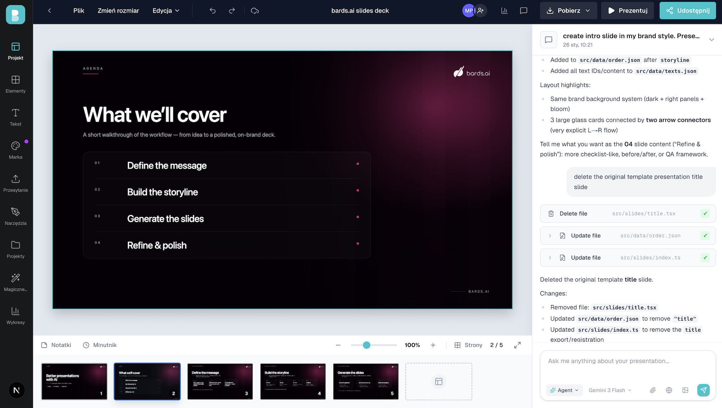Image resolution: width=722 pixels, height=408 pixels.
Task: Open the Gemini 3 Flash model selector
Action: (x=610, y=390)
